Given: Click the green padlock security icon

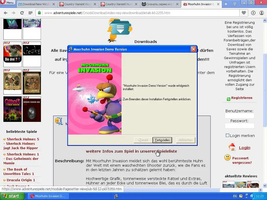Looking at the screenshot, I should [39, 13].
